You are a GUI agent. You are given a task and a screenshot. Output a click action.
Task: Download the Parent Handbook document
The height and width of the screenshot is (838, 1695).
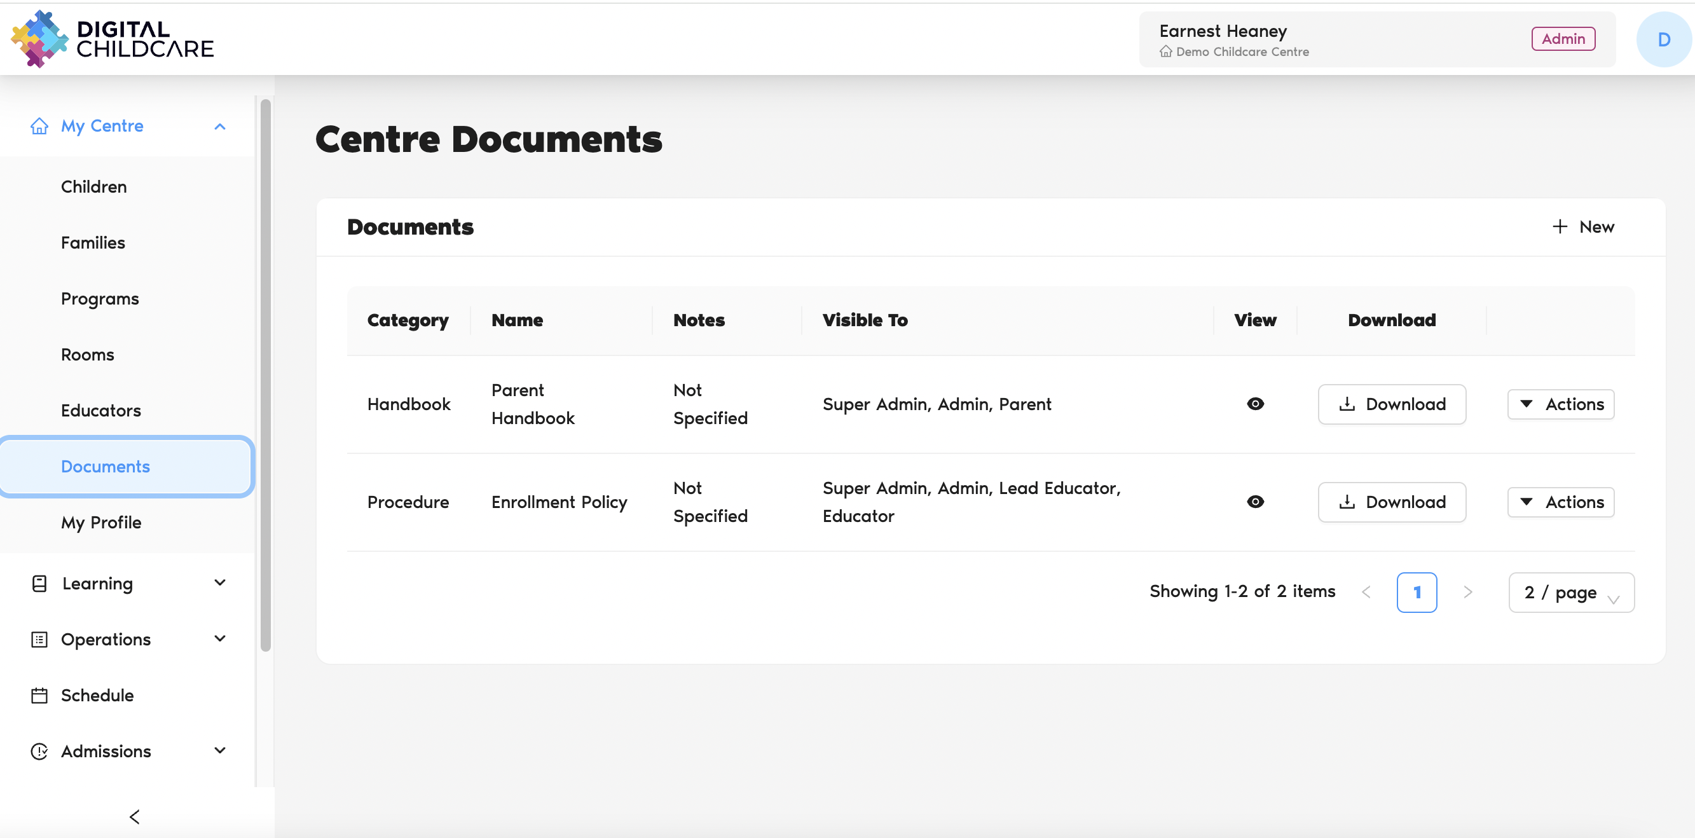point(1391,404)
